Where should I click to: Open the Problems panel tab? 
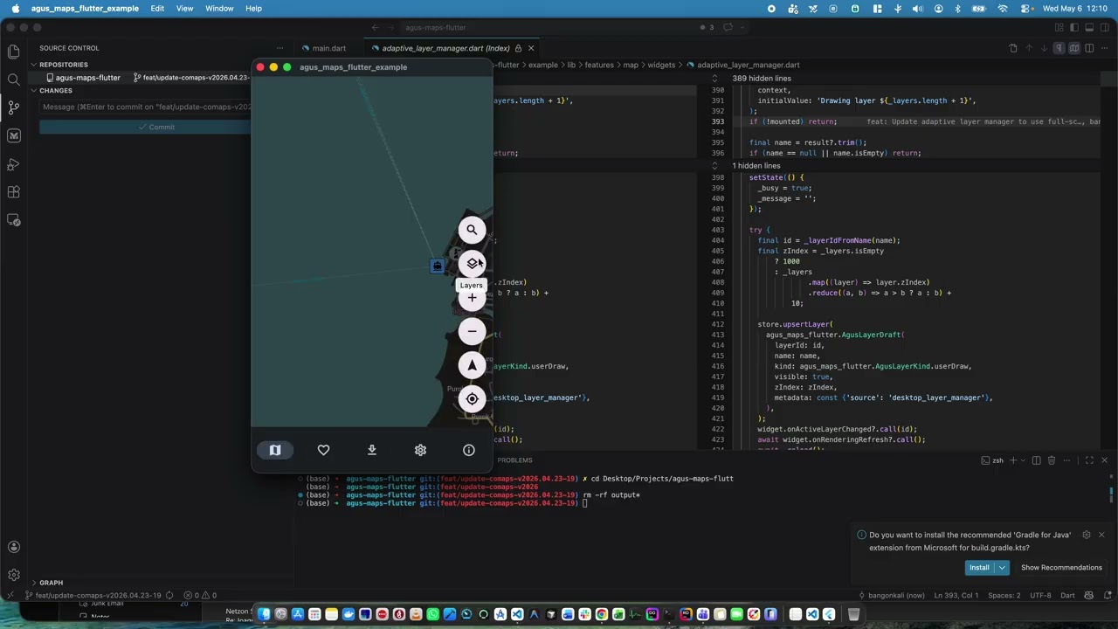[x=514, y=460]
